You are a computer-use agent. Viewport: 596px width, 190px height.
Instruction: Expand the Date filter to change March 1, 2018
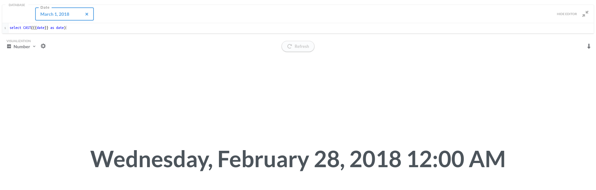click(54, 14)
